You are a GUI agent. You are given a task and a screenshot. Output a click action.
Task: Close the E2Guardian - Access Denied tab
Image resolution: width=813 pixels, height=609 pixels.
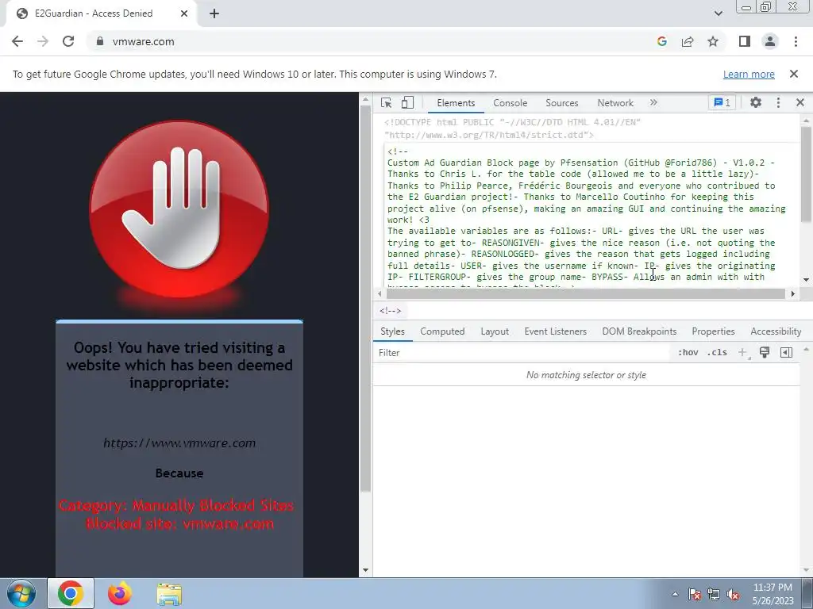point(184,14)
